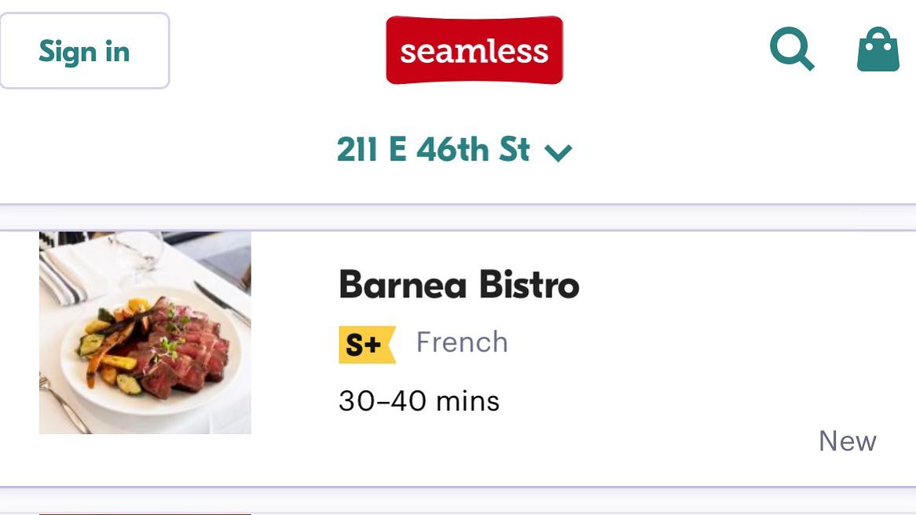Click the word Bistro in the restaurant title
Image resolution: width=916 pixels, height=515 pixels.
point(529,284)
